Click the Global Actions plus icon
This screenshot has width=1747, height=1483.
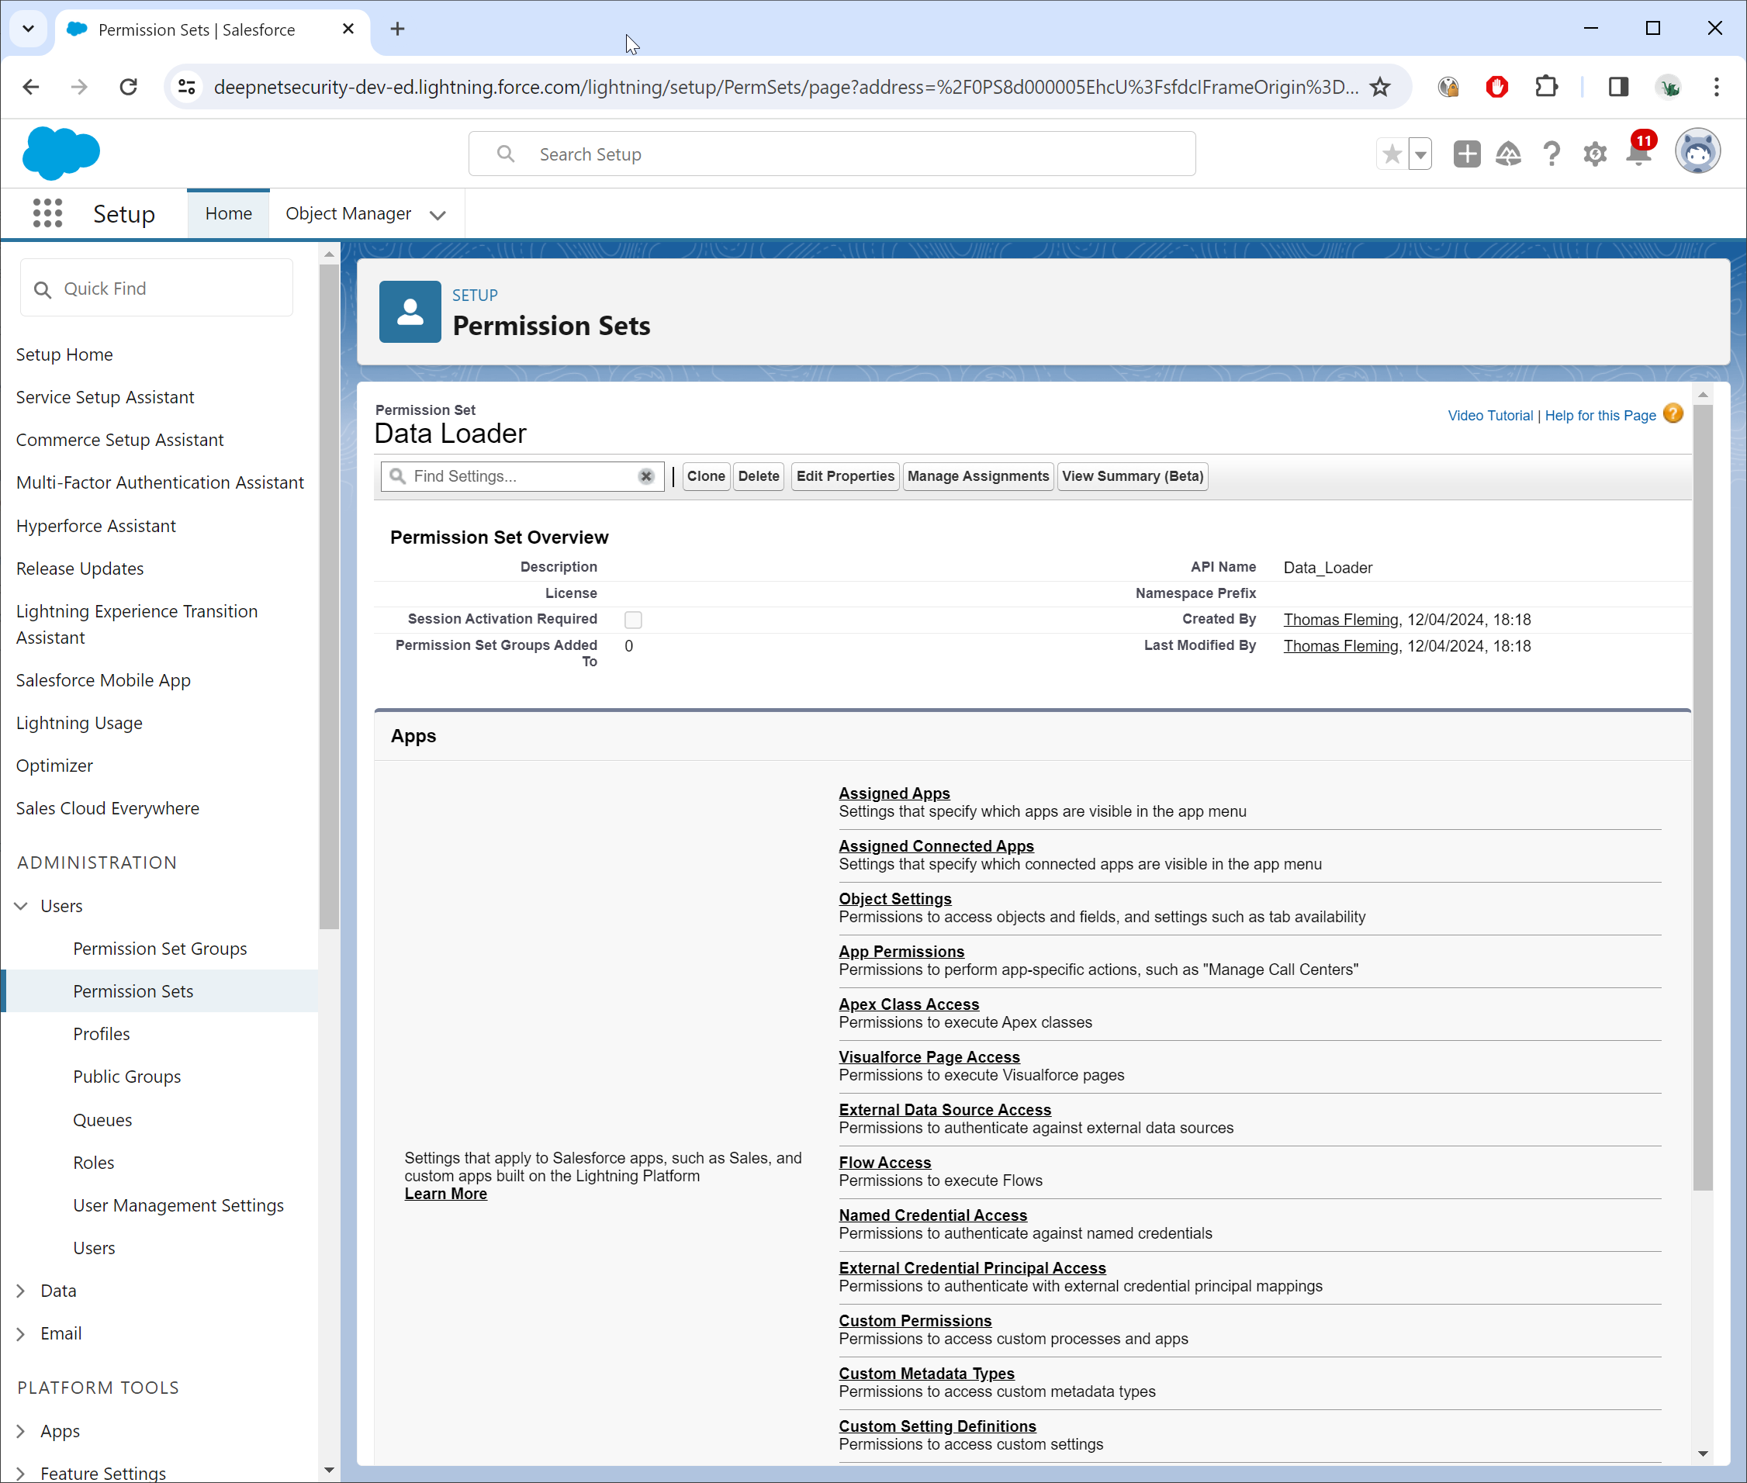tap(1466, 154)
